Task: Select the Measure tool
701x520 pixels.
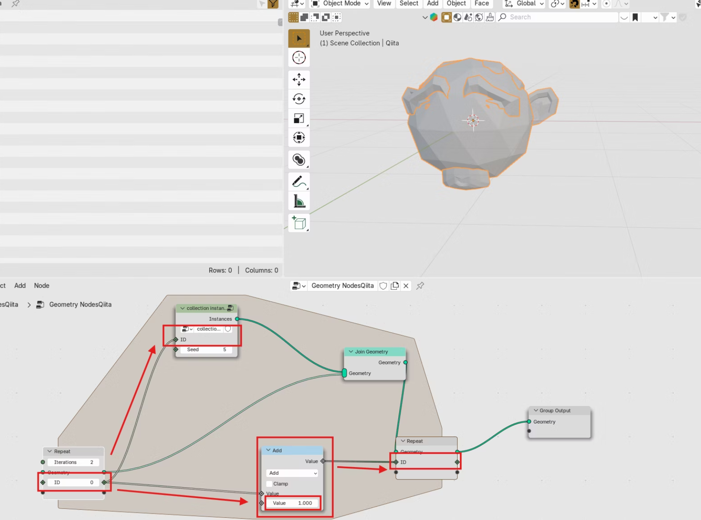Action: (299, 201)
